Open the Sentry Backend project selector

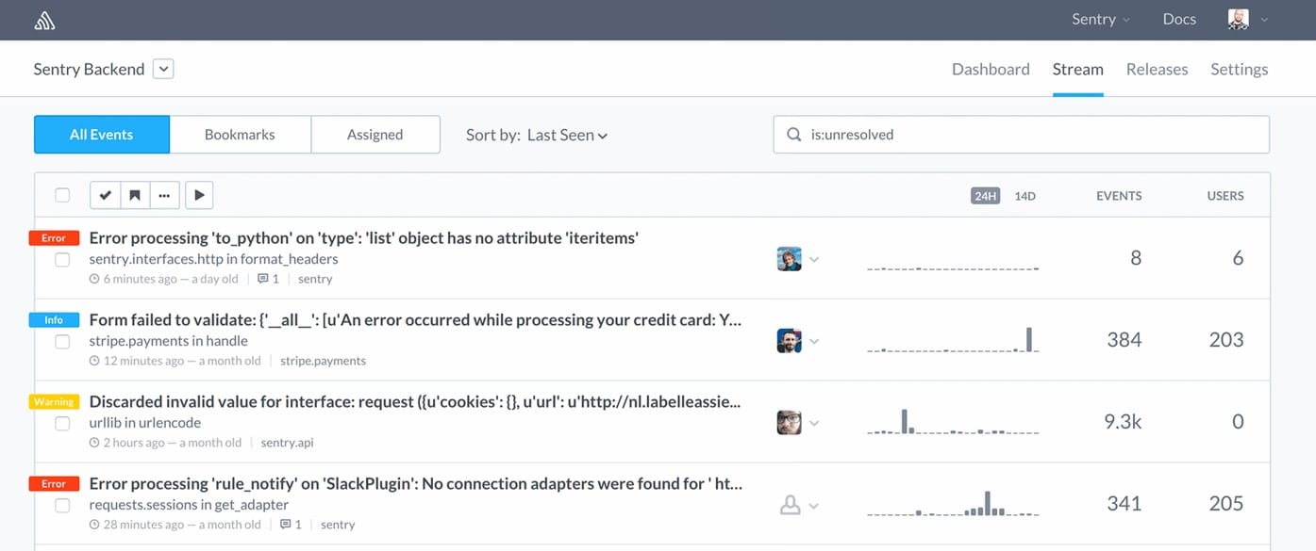pos(163,69)
